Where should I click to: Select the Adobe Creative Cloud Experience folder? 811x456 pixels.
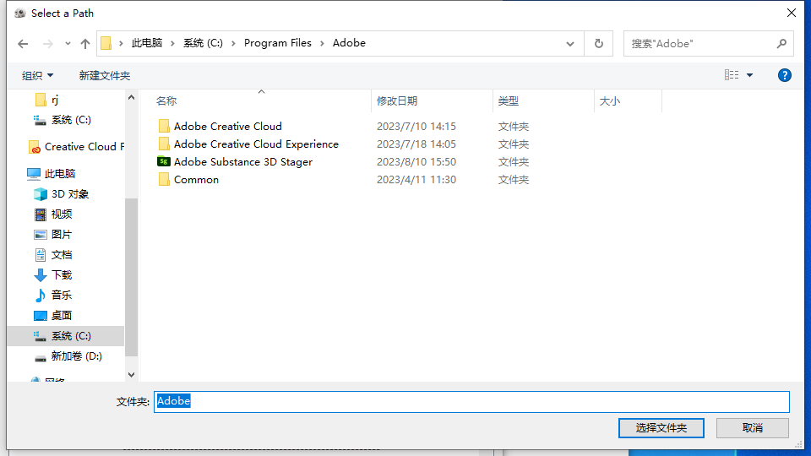click(x=256, y=144)
